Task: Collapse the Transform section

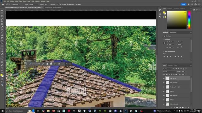Action: pos(163,39)
